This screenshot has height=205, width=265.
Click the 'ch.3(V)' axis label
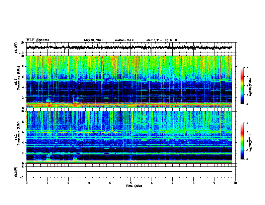[16, 172]
